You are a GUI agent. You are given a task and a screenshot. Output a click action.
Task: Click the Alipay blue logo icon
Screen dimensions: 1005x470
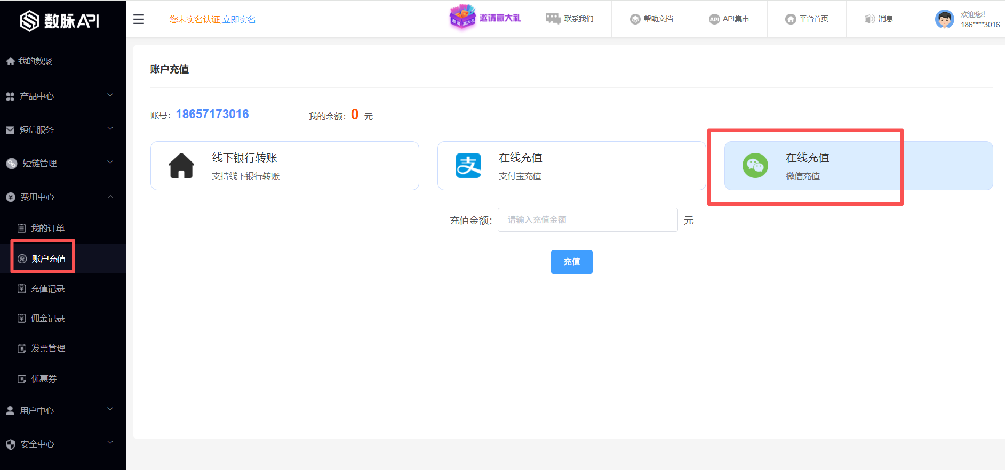(x=468, y=166)
